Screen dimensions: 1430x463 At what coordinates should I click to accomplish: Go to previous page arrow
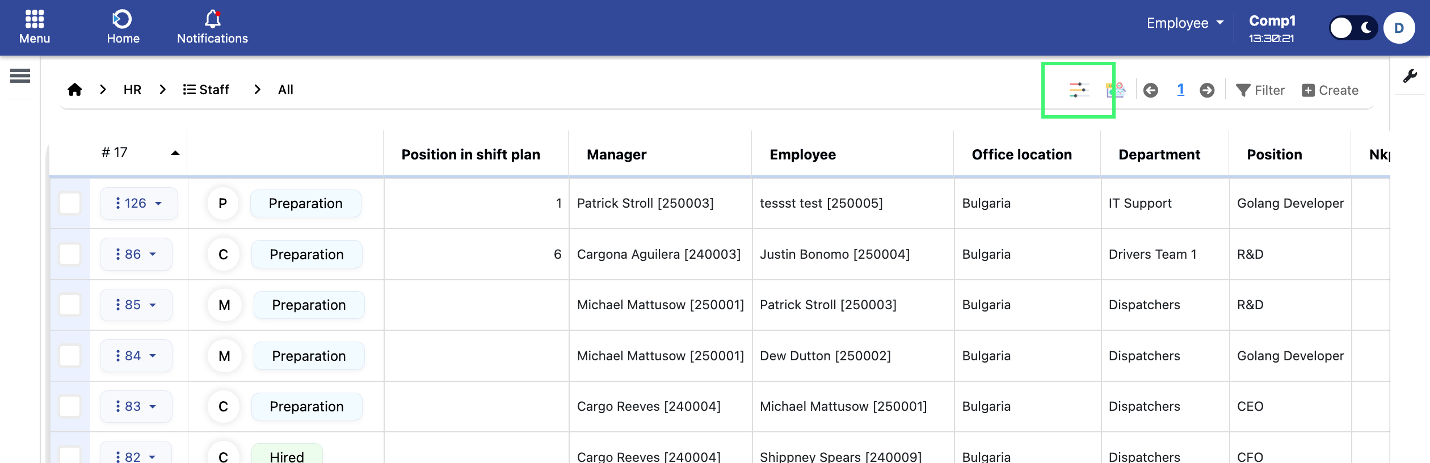[x=1150, y=90]
